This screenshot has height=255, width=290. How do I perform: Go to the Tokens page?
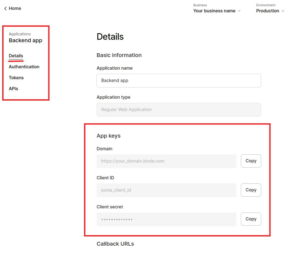point(16,78)
